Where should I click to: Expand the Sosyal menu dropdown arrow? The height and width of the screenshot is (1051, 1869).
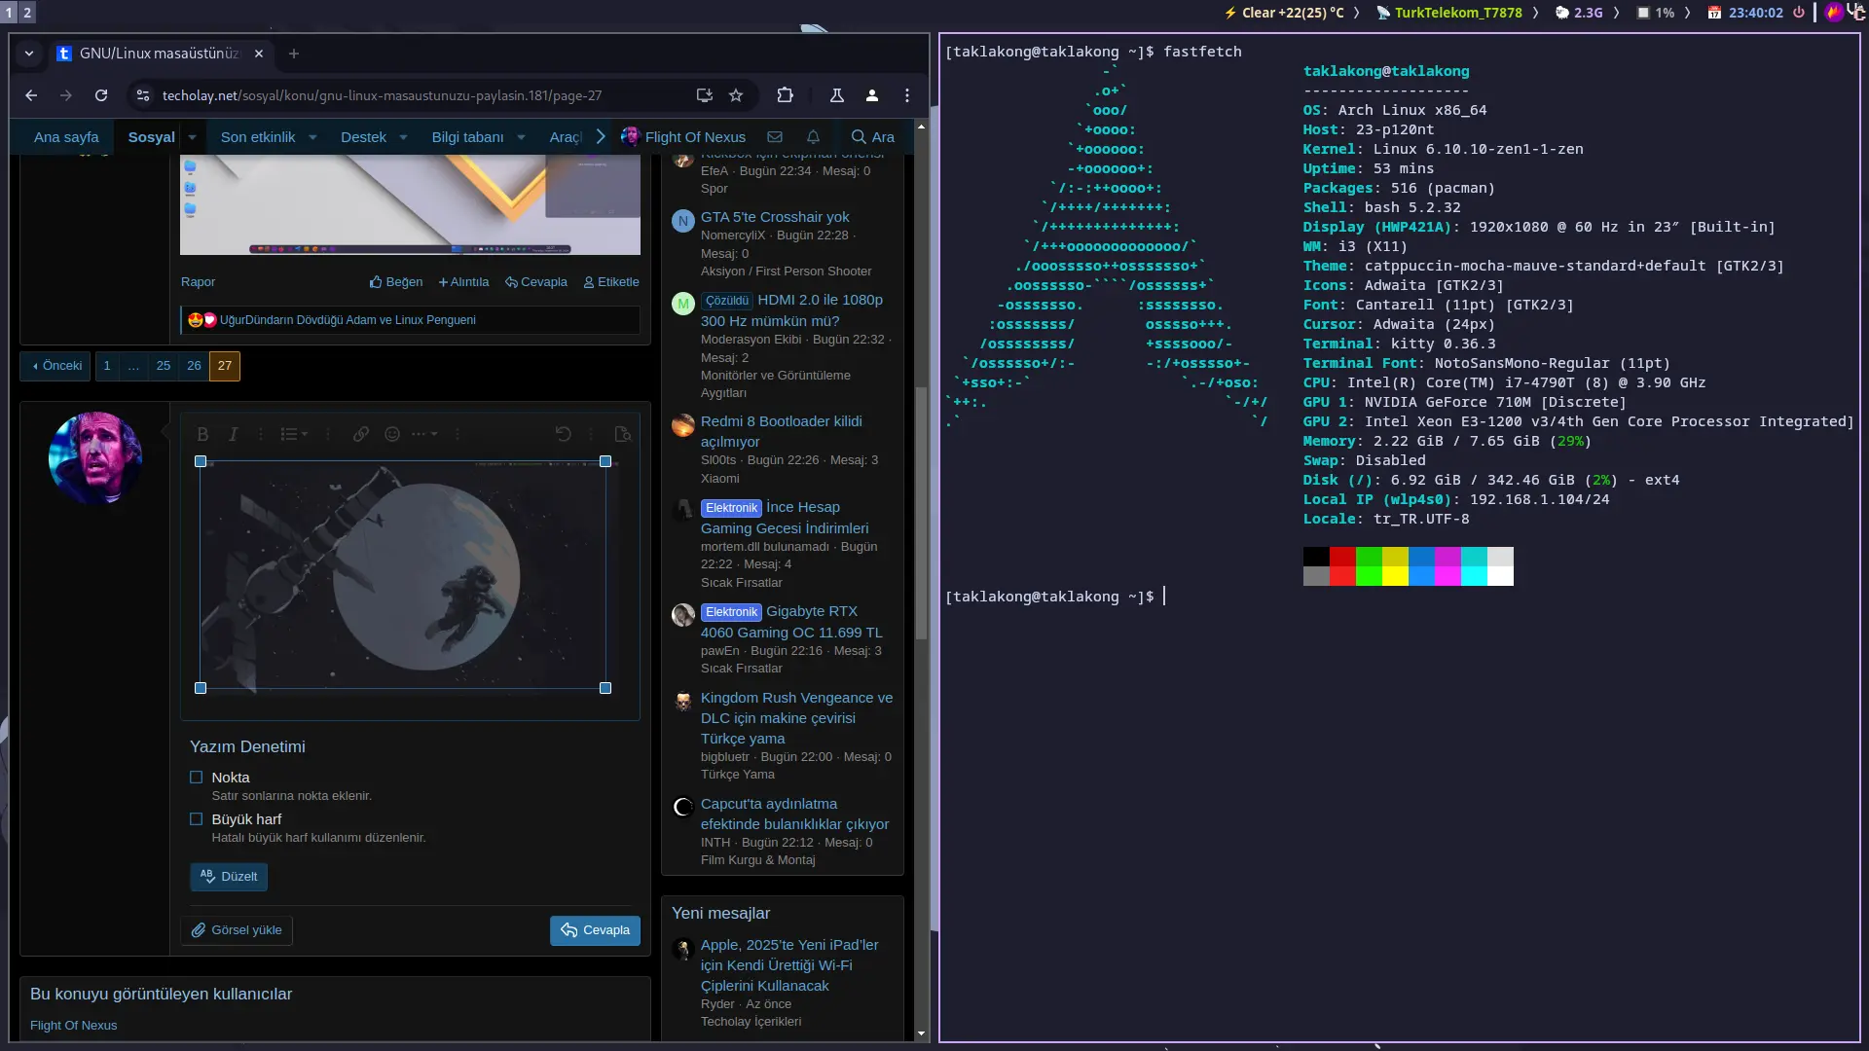point(192,137)
